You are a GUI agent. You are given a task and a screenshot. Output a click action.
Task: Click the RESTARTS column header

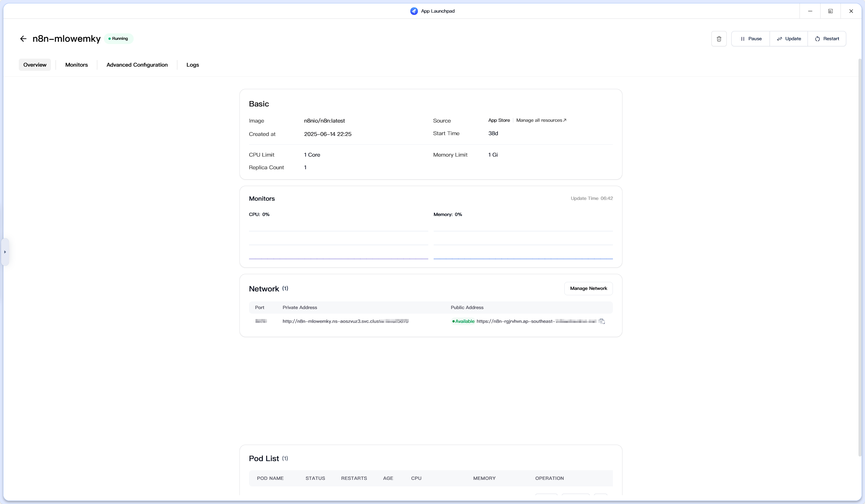tap(354, 478)
